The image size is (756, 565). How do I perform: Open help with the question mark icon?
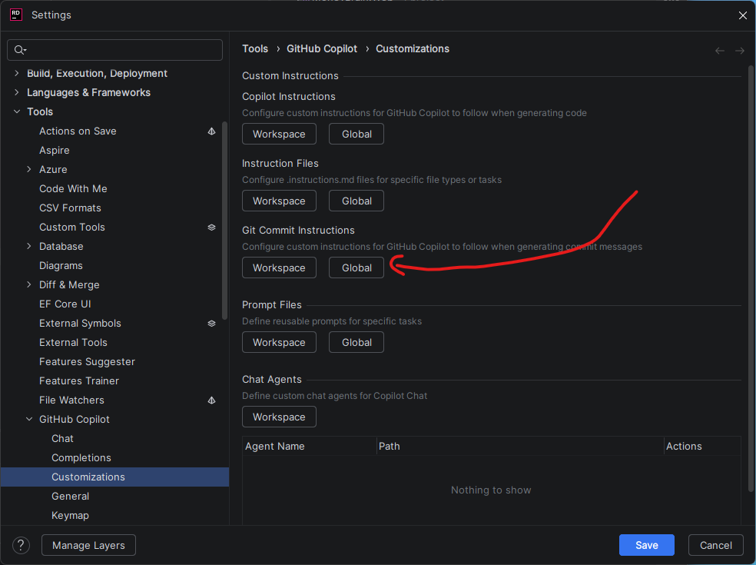pyautogui.click(x=21, y=545)
